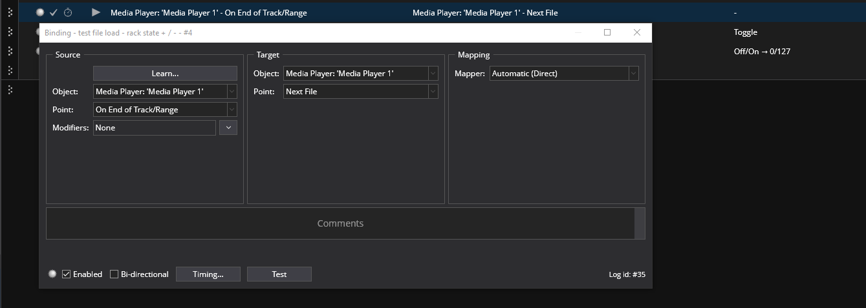This screenshot has width=866, height=308.
Task: Grab the drag handle of the first binding row
Action: coord(10,12)
